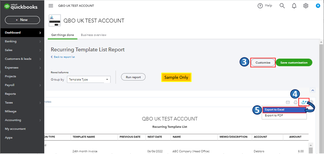The width and height of the screenshot is (324, 154).
Task: Open the notifications bell
Action: (294, 6)
